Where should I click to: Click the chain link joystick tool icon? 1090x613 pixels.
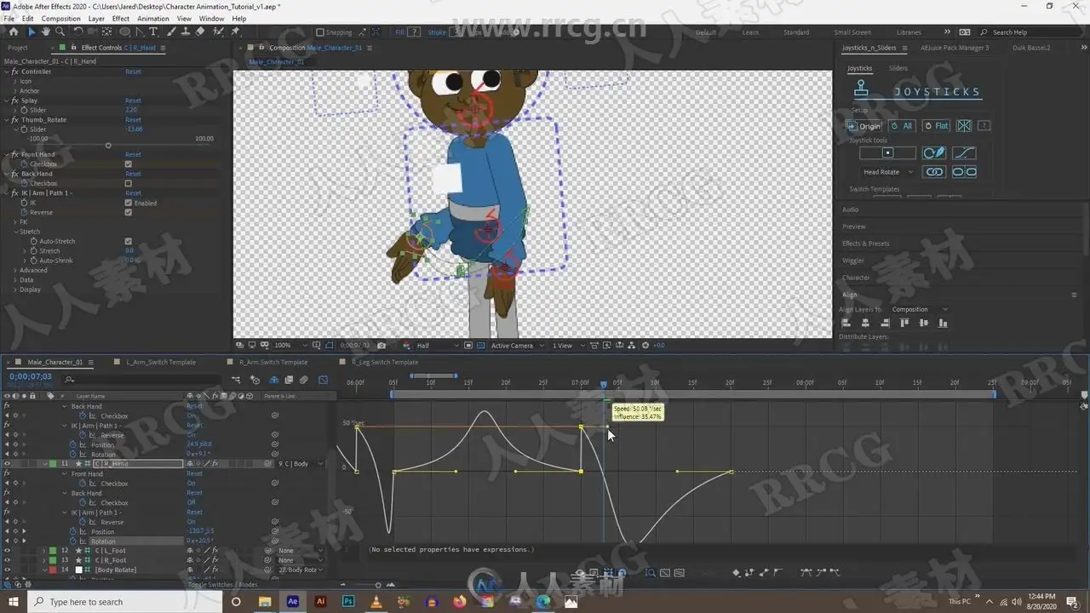click(x=935, y=172)
